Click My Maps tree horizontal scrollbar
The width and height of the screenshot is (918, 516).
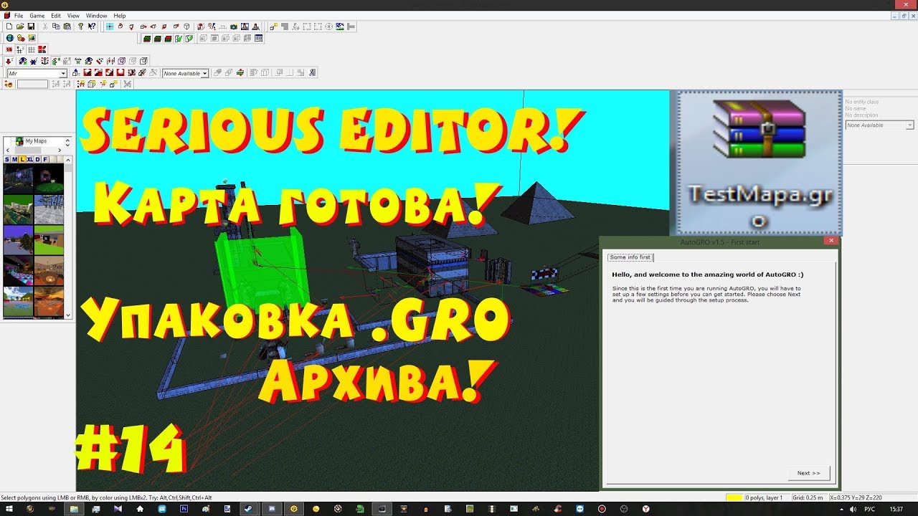34,150
